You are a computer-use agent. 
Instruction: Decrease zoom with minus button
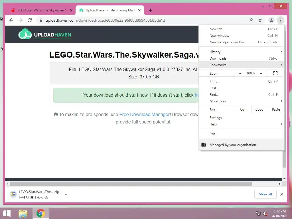point(240,73)
